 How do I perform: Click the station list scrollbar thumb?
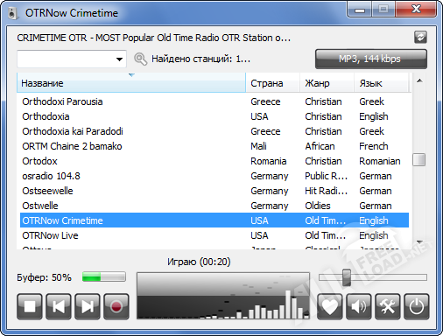418,160
